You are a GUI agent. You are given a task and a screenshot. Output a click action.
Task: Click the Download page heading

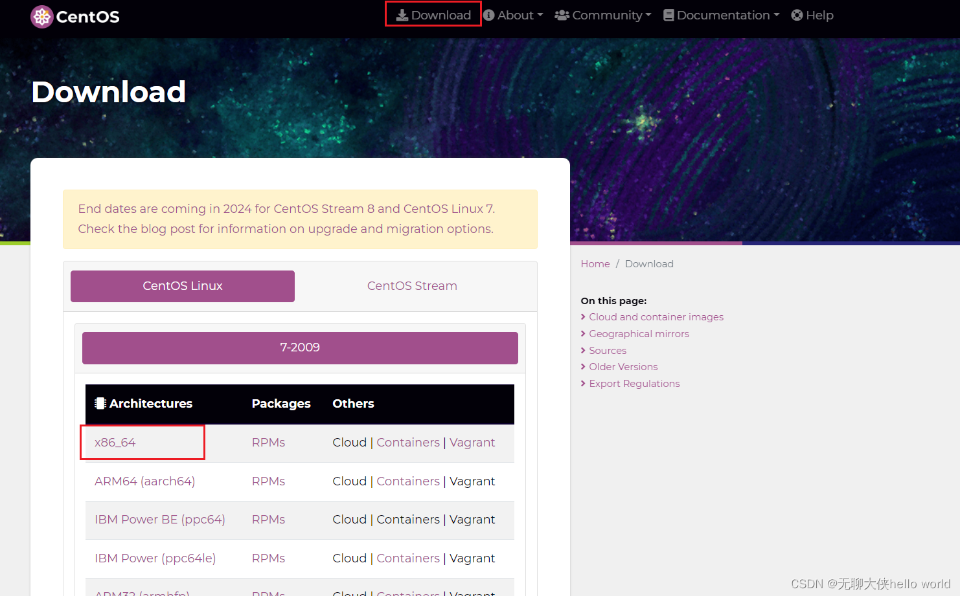(x=109, y=92)
